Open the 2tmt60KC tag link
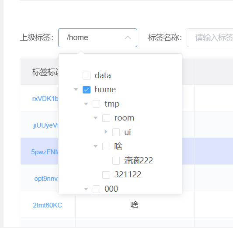Viewport: 233px width, 228px height. 47,205
